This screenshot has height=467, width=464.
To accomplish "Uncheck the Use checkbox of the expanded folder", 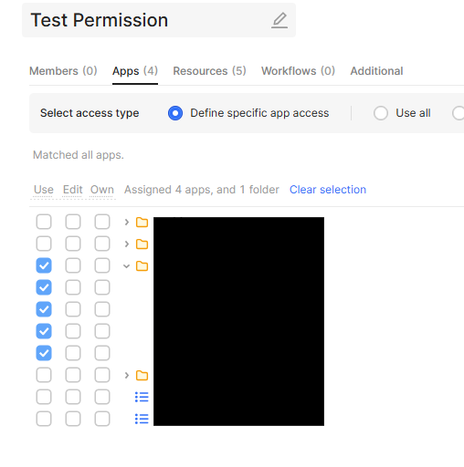I will [x=44, y=265].
